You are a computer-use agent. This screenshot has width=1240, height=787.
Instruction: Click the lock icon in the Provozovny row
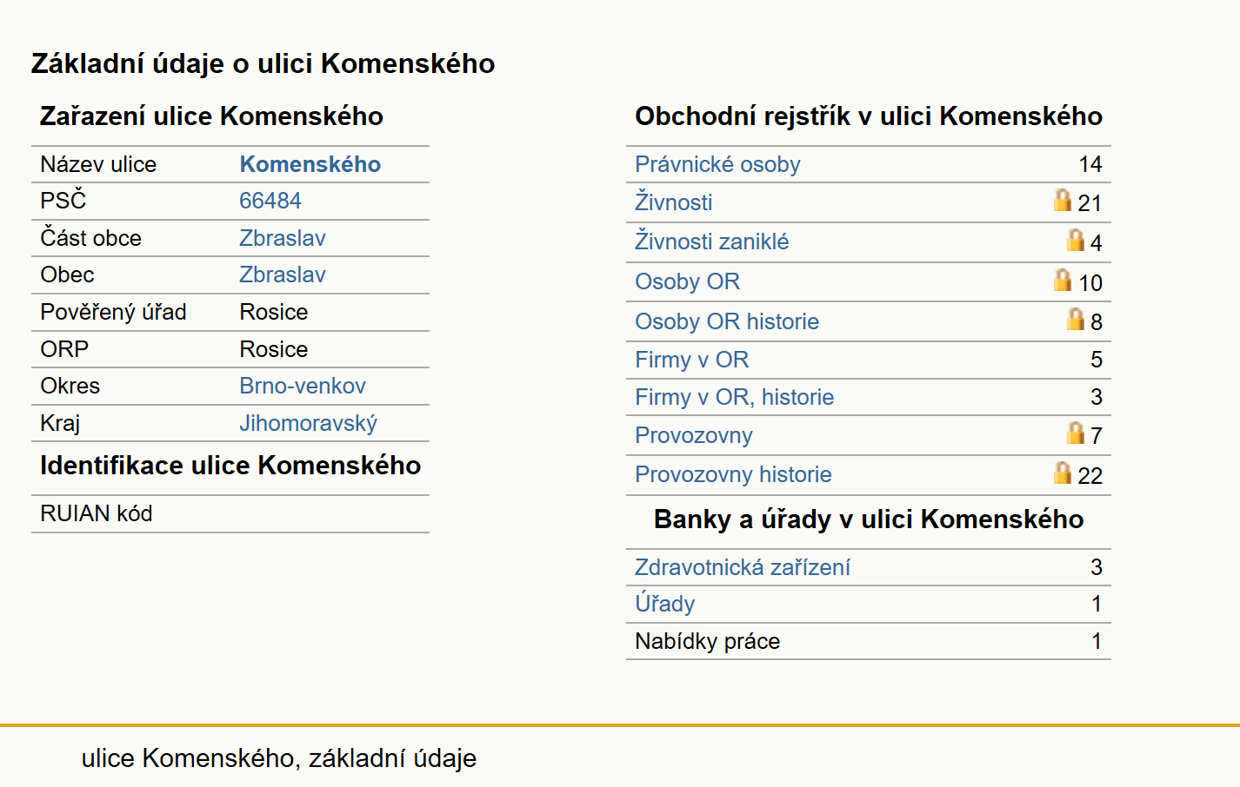pos(1076,433)
